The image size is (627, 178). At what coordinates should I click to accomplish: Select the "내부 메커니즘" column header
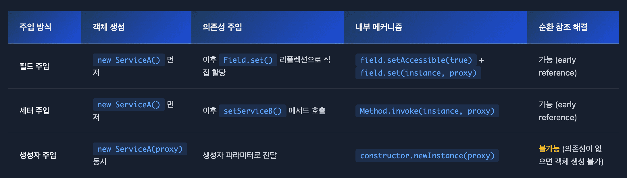pos(379,27)
